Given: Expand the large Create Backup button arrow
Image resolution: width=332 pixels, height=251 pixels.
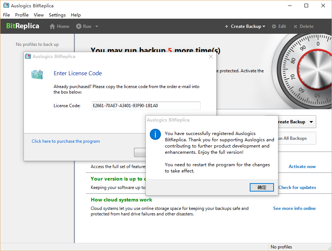Looking at the screenshot, I should tap(311, 122).
